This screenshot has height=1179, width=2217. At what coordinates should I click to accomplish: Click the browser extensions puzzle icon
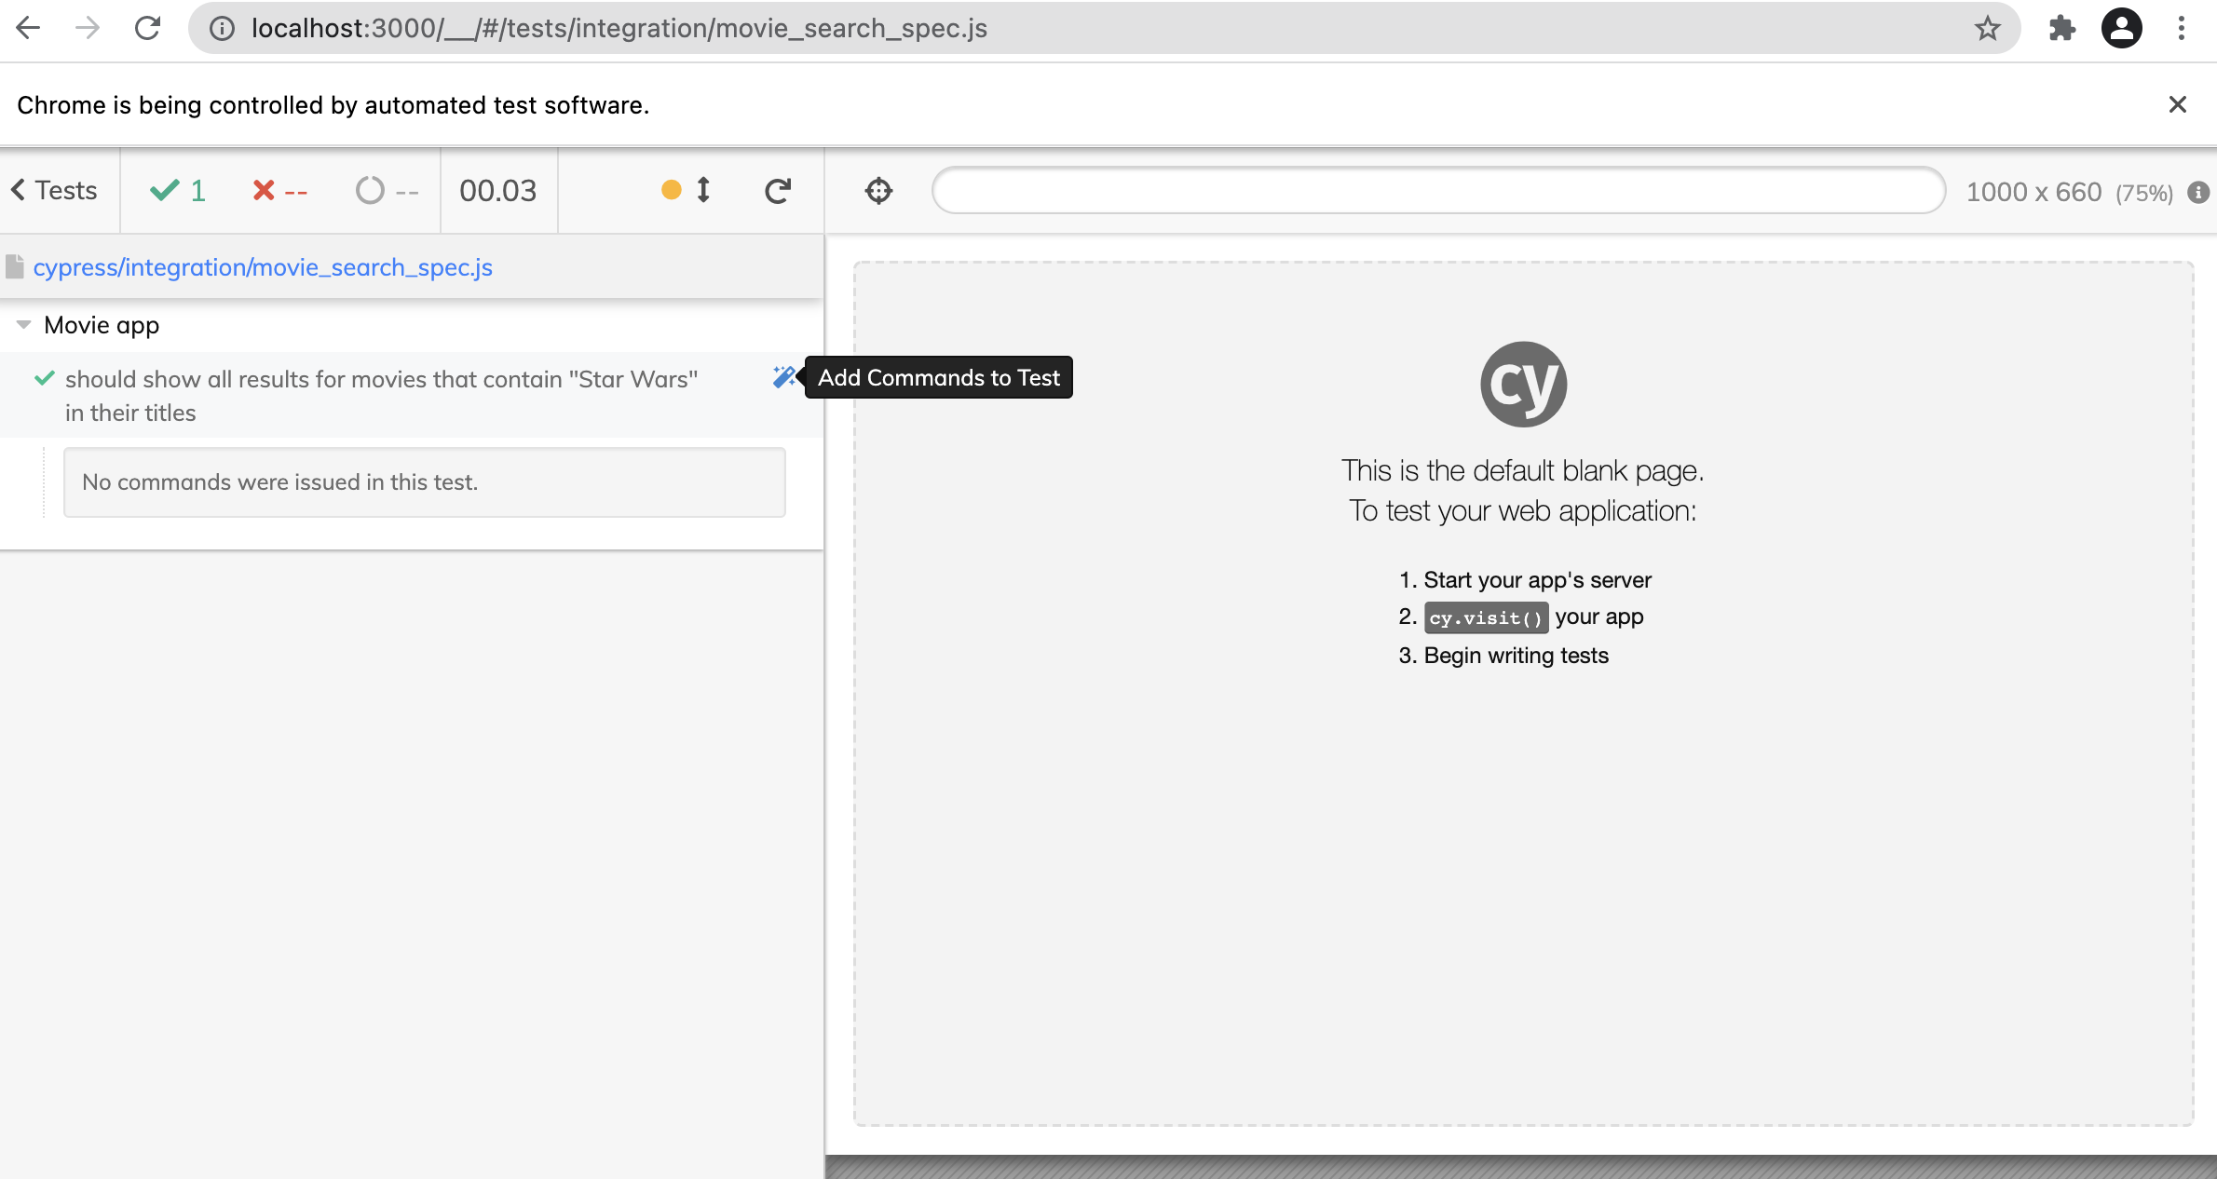pyautogui.click(x=2061, y=28)
